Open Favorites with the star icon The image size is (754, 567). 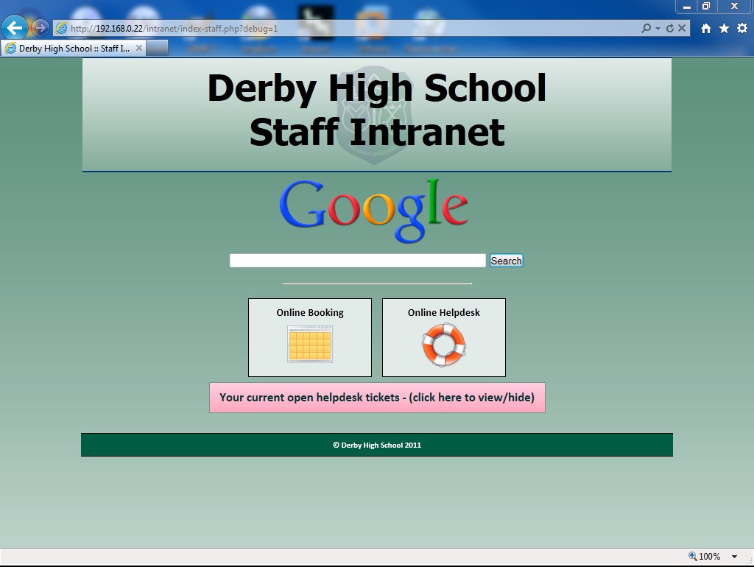724,29
